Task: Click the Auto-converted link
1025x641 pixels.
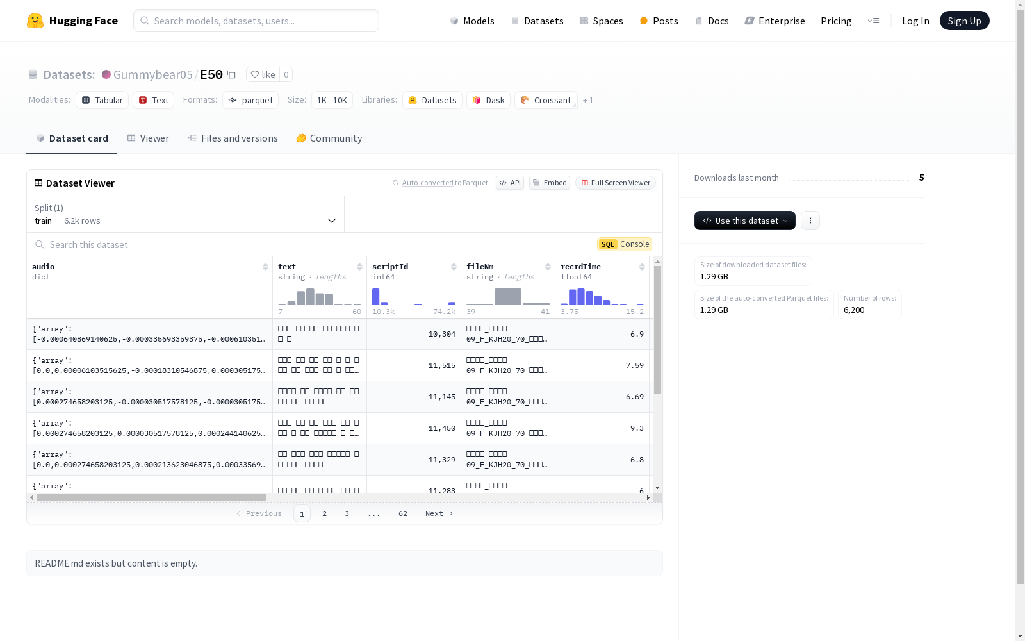Action: coord(427,183)
